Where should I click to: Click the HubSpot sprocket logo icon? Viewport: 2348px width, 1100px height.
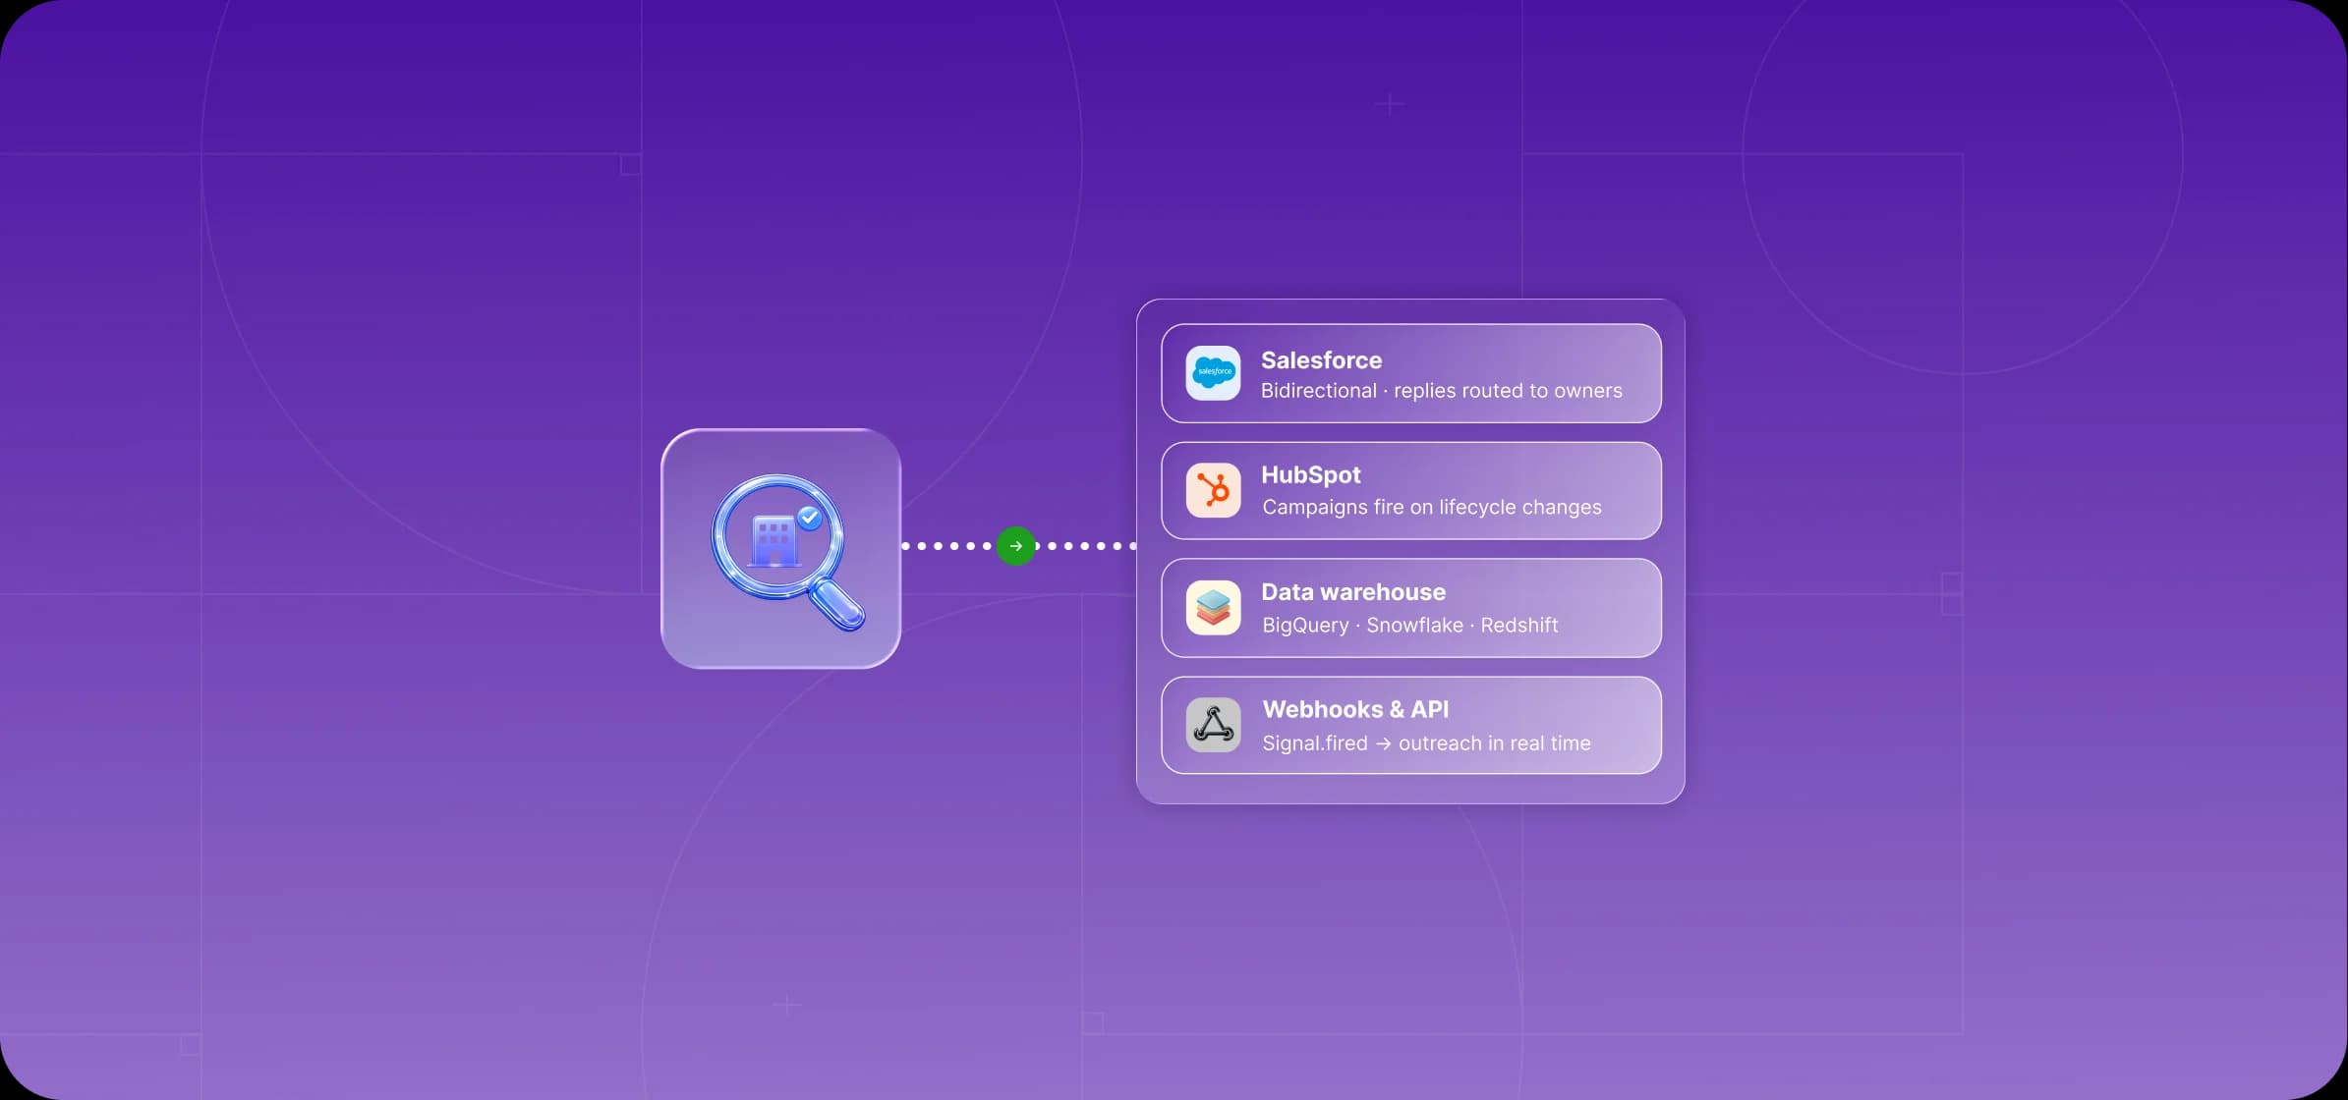tap(1213, 490)
